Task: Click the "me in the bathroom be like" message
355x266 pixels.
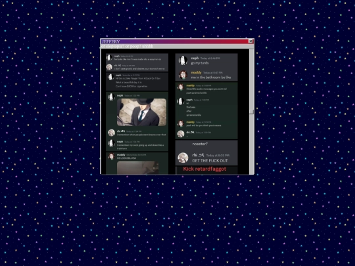Action: tap(211, 78)
